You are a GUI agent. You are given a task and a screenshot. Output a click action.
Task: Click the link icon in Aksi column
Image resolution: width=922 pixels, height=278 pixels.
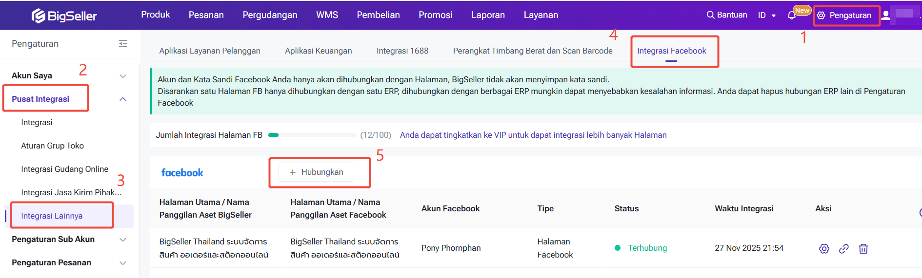coord(843,249)
